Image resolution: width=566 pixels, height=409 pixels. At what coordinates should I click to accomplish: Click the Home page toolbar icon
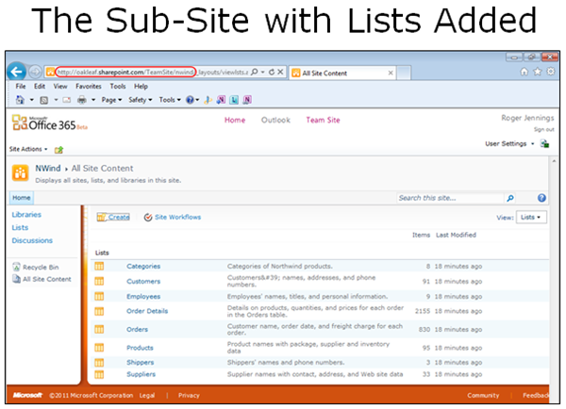point(20,100)
